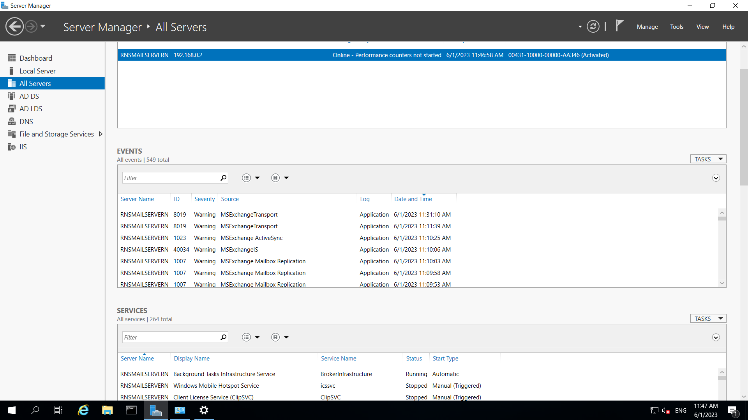
Task: Open Events filter criteria list icon
Action: click(x=246, y=178)
